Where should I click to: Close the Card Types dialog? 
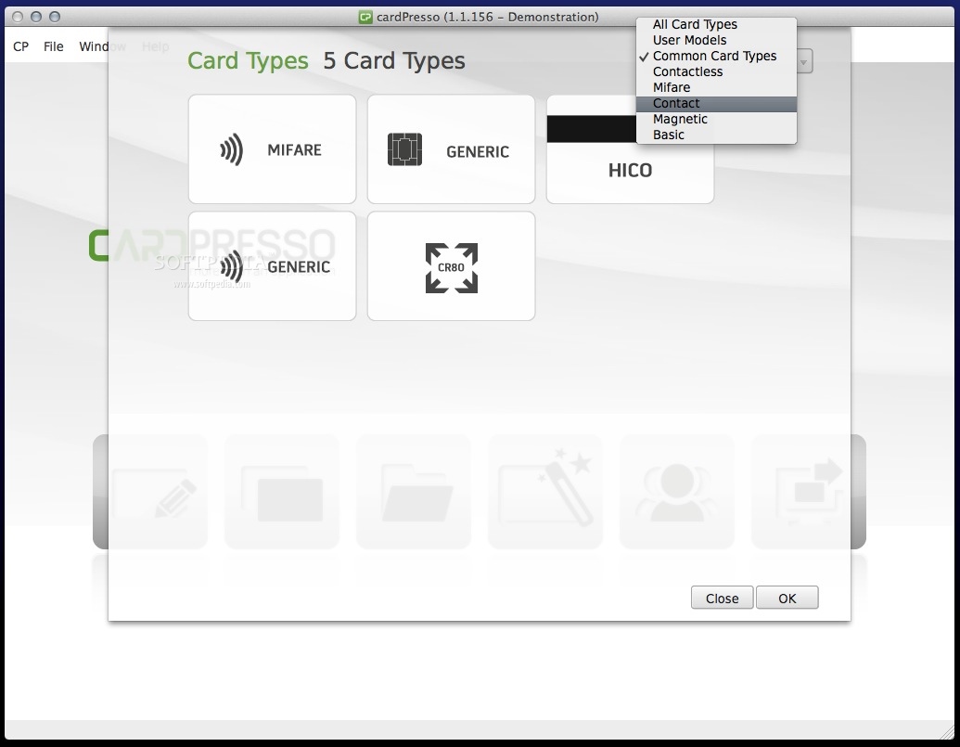click(x=722, y=599)
